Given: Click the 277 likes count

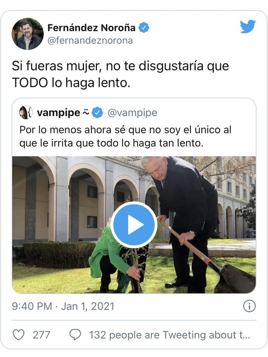Looking at the screenshot, I should tap(42, 335).
